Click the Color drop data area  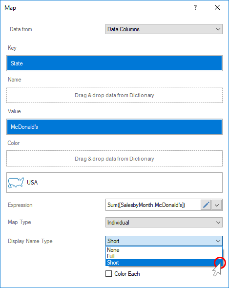point(114,159)
